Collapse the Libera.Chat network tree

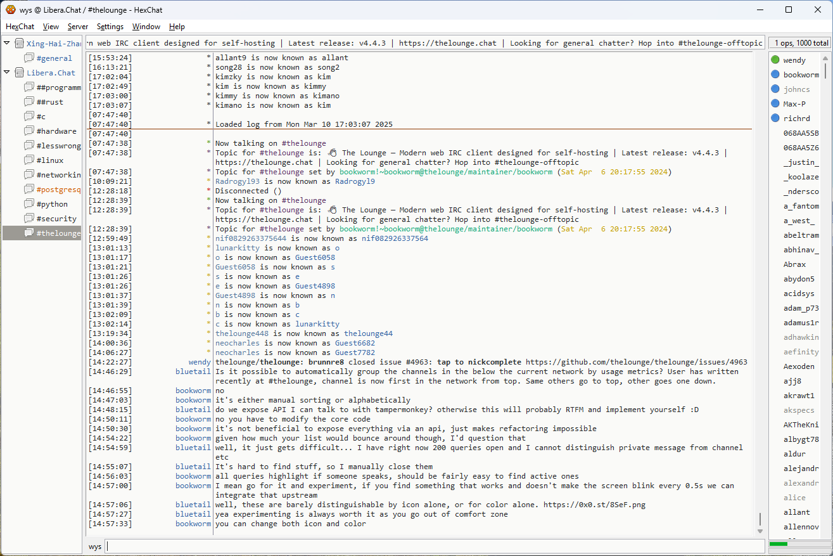pyautogui.click(x=7, y=72)
